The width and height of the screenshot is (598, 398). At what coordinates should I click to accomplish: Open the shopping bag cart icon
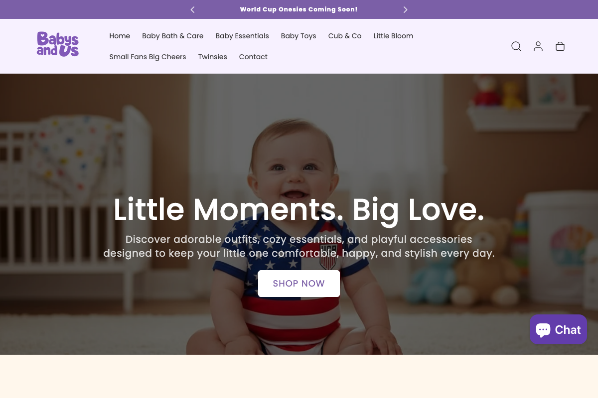pyautogui.click(x=560, y=46)
